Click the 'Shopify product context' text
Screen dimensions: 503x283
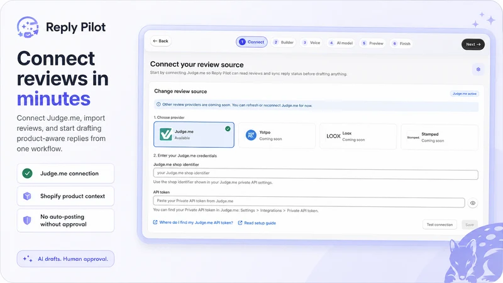pos(72,196)
